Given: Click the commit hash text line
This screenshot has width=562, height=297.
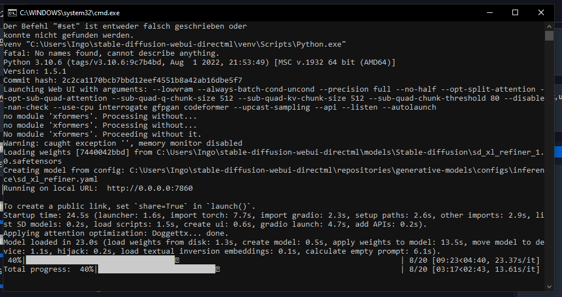Looking at the screenshot, I should click(x=122, y=80).
